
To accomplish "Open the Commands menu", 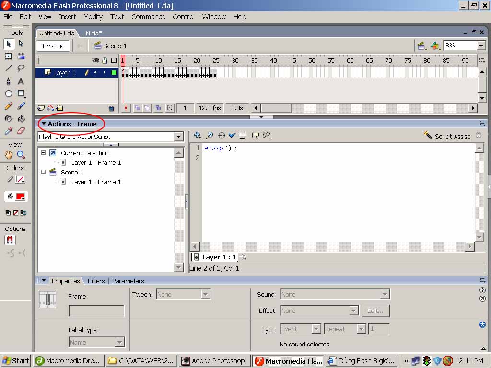I will click(148, 17).
